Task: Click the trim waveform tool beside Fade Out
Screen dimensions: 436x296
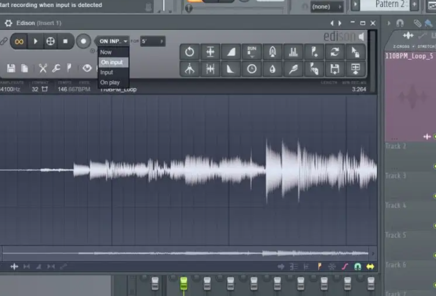Action: click(210, 69)
